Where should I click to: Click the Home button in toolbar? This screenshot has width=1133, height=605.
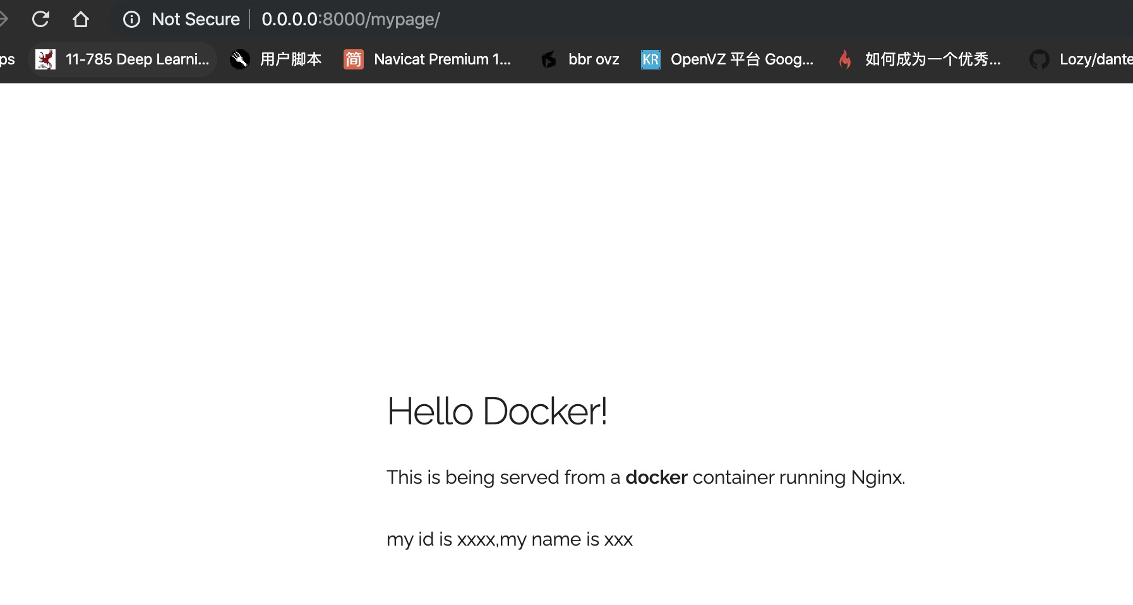(80, 19)
